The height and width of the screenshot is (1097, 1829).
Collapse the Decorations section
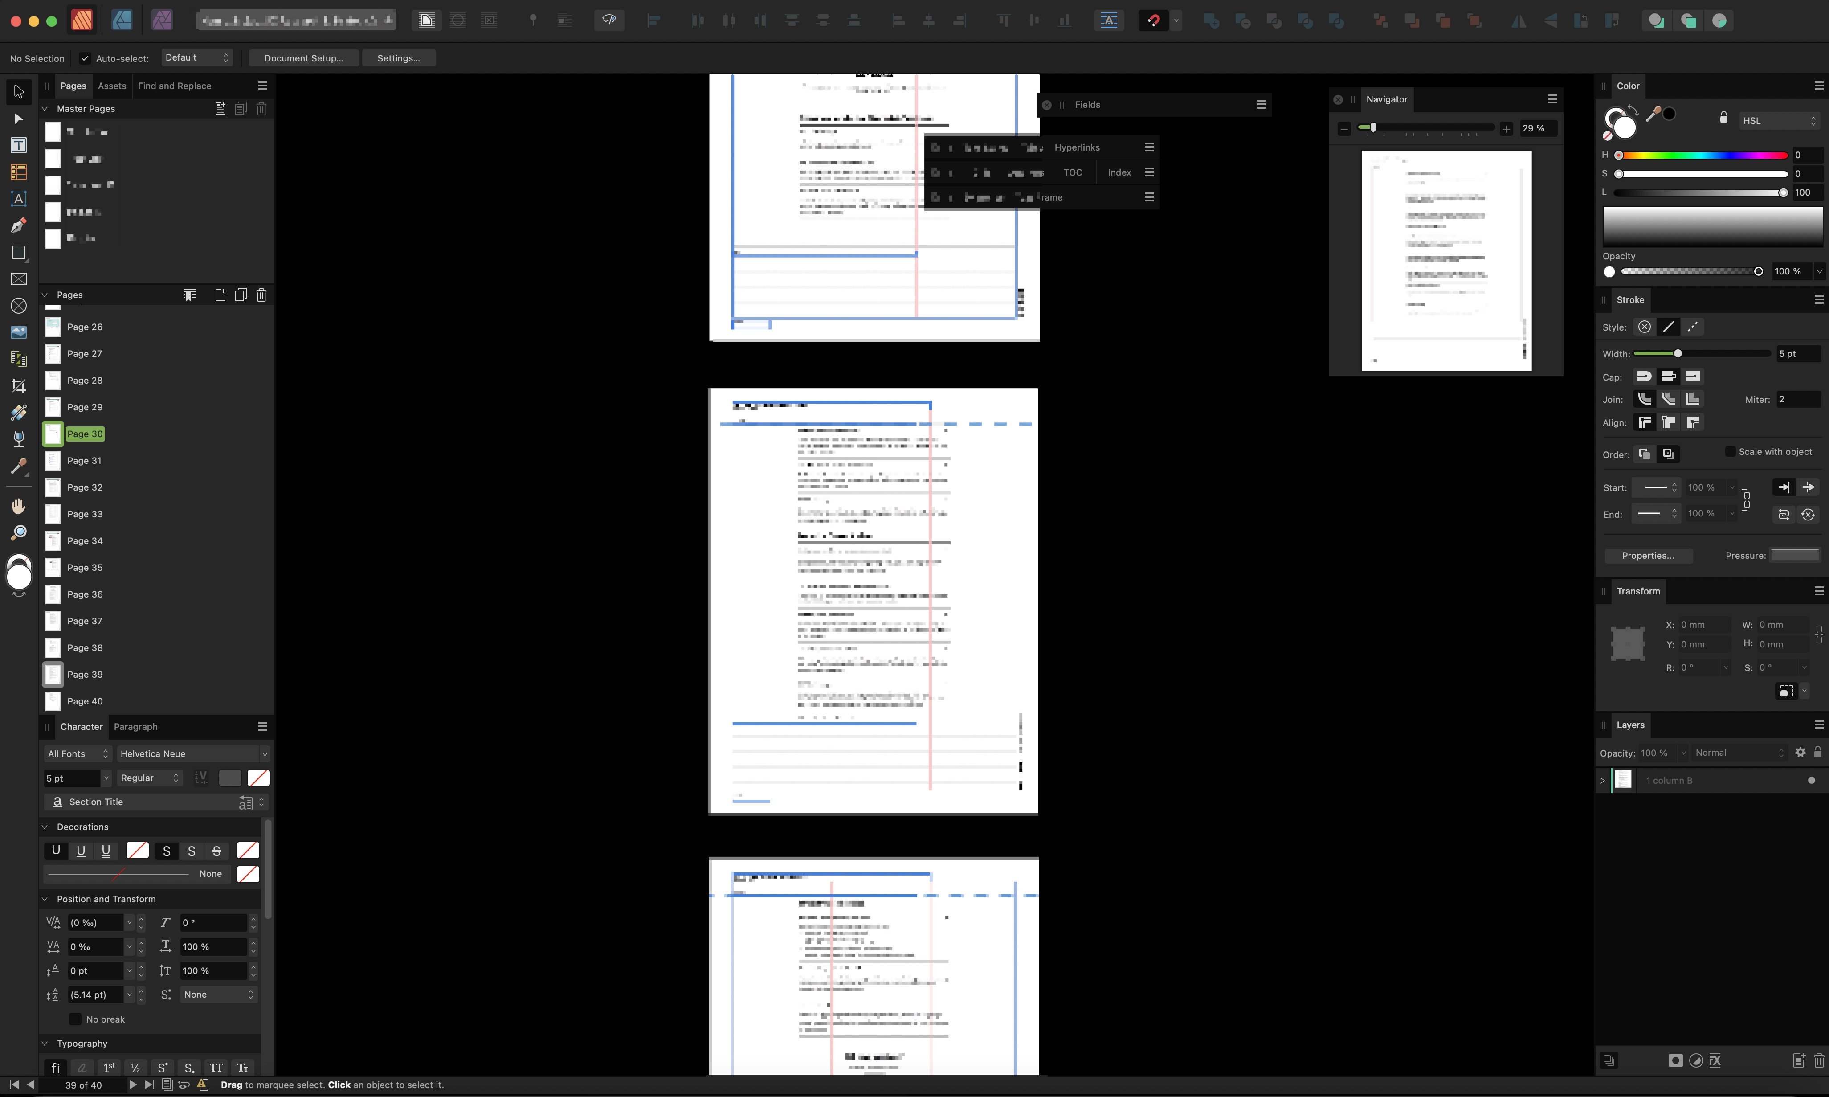[45, 827]
